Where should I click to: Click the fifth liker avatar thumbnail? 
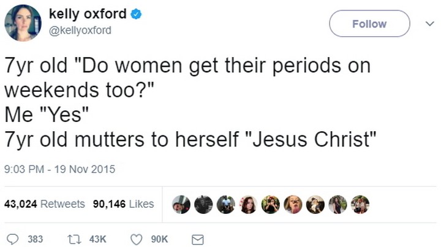[271, 204]
